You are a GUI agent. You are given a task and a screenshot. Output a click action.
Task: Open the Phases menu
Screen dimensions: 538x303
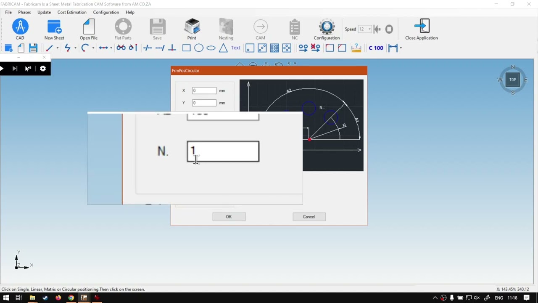point(24,12)
